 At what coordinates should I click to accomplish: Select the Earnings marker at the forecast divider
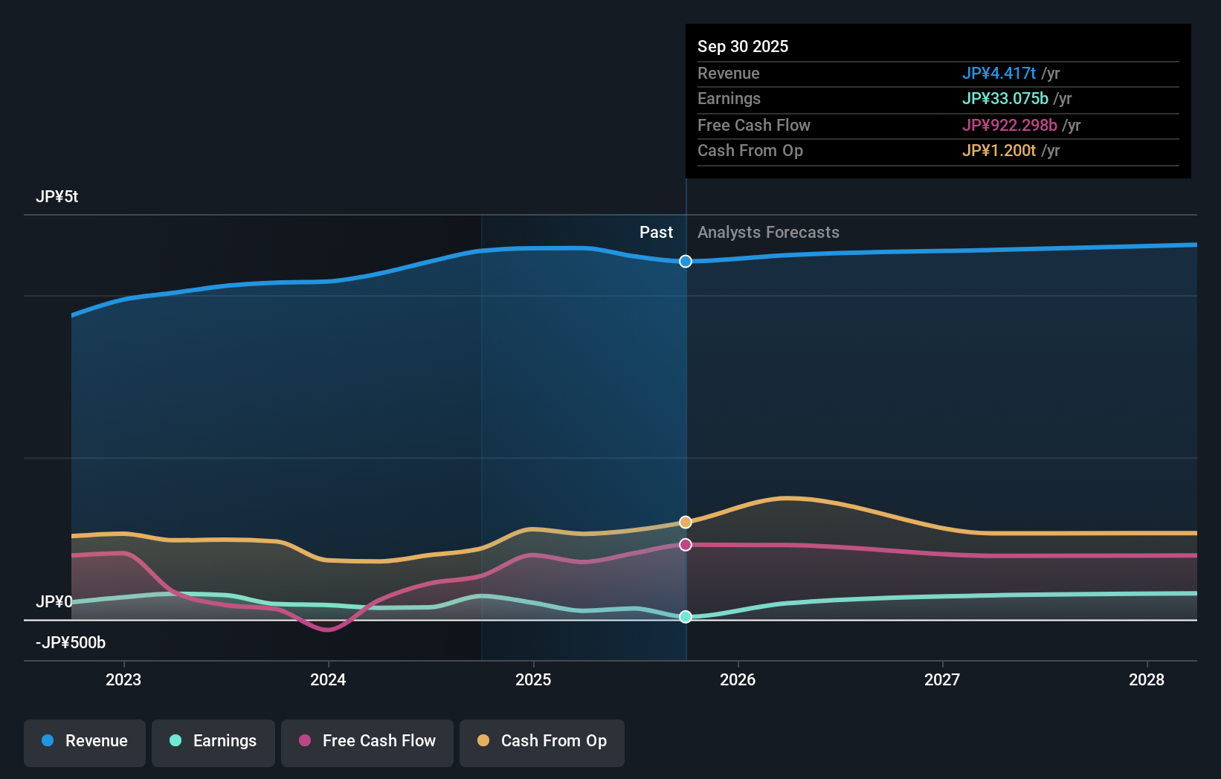point(685,616)
